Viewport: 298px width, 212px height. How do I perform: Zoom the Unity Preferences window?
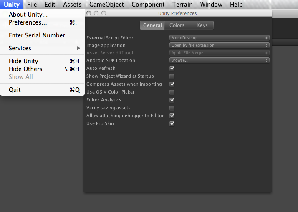click(104, 13)
